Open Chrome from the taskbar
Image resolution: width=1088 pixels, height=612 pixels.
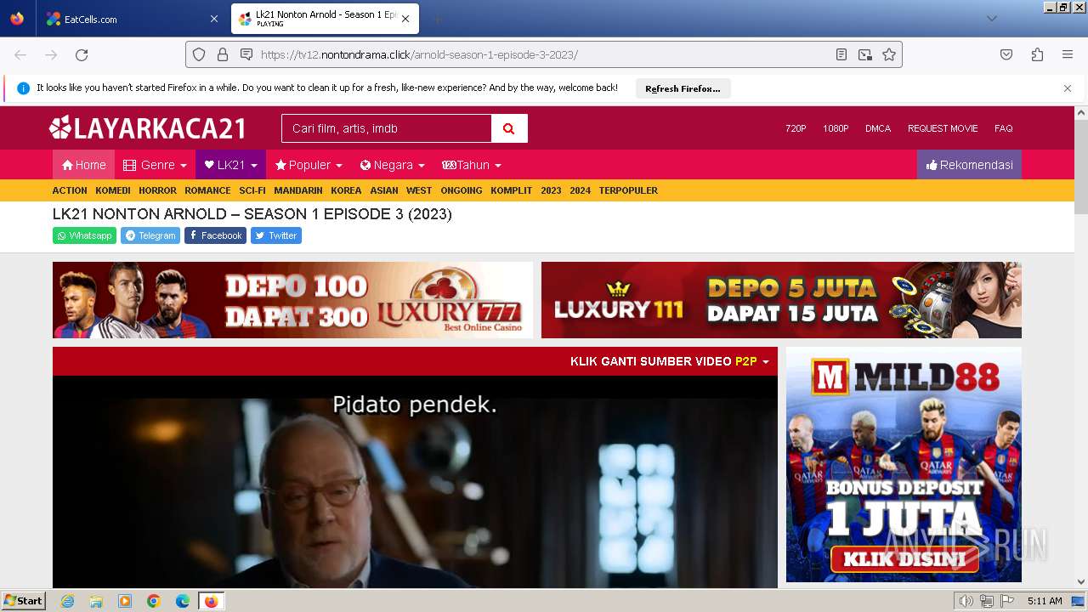click(x=154, y=601)
